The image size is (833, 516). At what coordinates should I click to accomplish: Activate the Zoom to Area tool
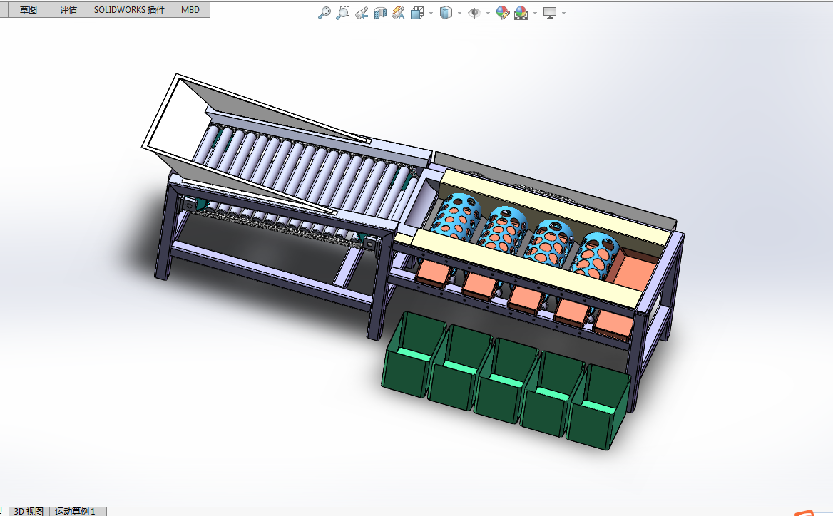click(342, 13)
